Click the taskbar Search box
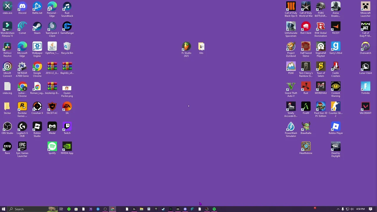Screen dimensions: 377x212 click(32, 209)
